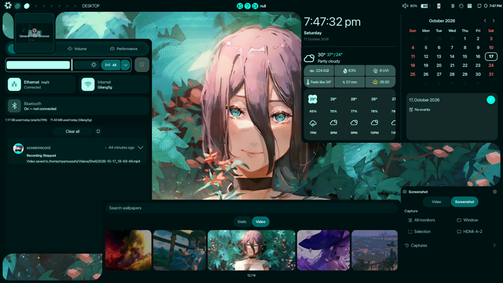
Task: Switch to the Volume tab
Action: (77, 49)
